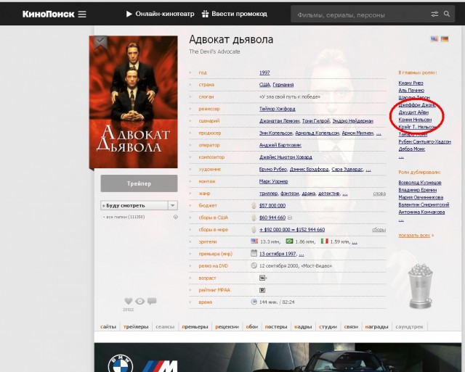465x372 pixels.
Task: Open screenwriter Тони Гилрой link
Action: coord(316,121)
